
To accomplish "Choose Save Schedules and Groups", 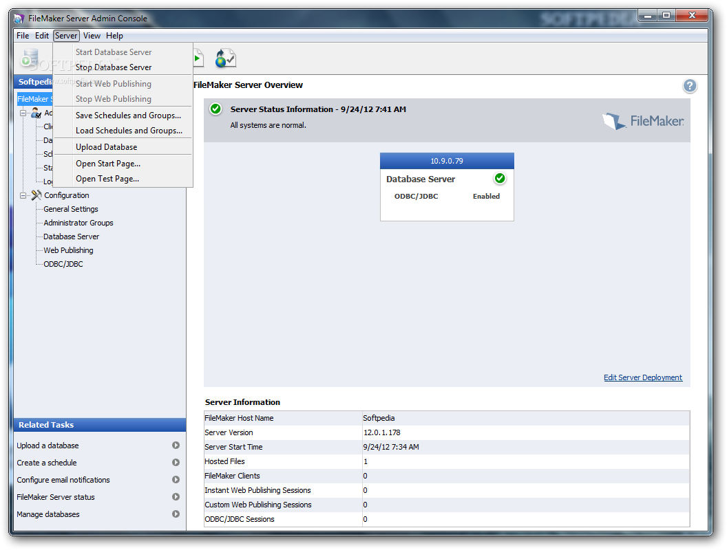I will (x=123, y=115).
